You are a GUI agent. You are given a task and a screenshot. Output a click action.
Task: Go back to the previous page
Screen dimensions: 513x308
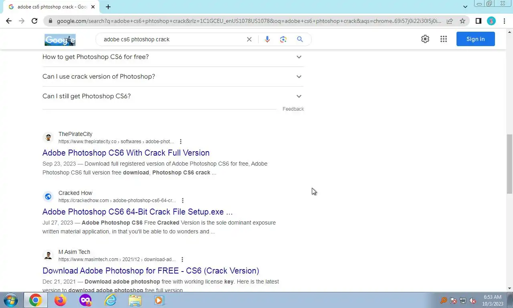click(9, 21)
